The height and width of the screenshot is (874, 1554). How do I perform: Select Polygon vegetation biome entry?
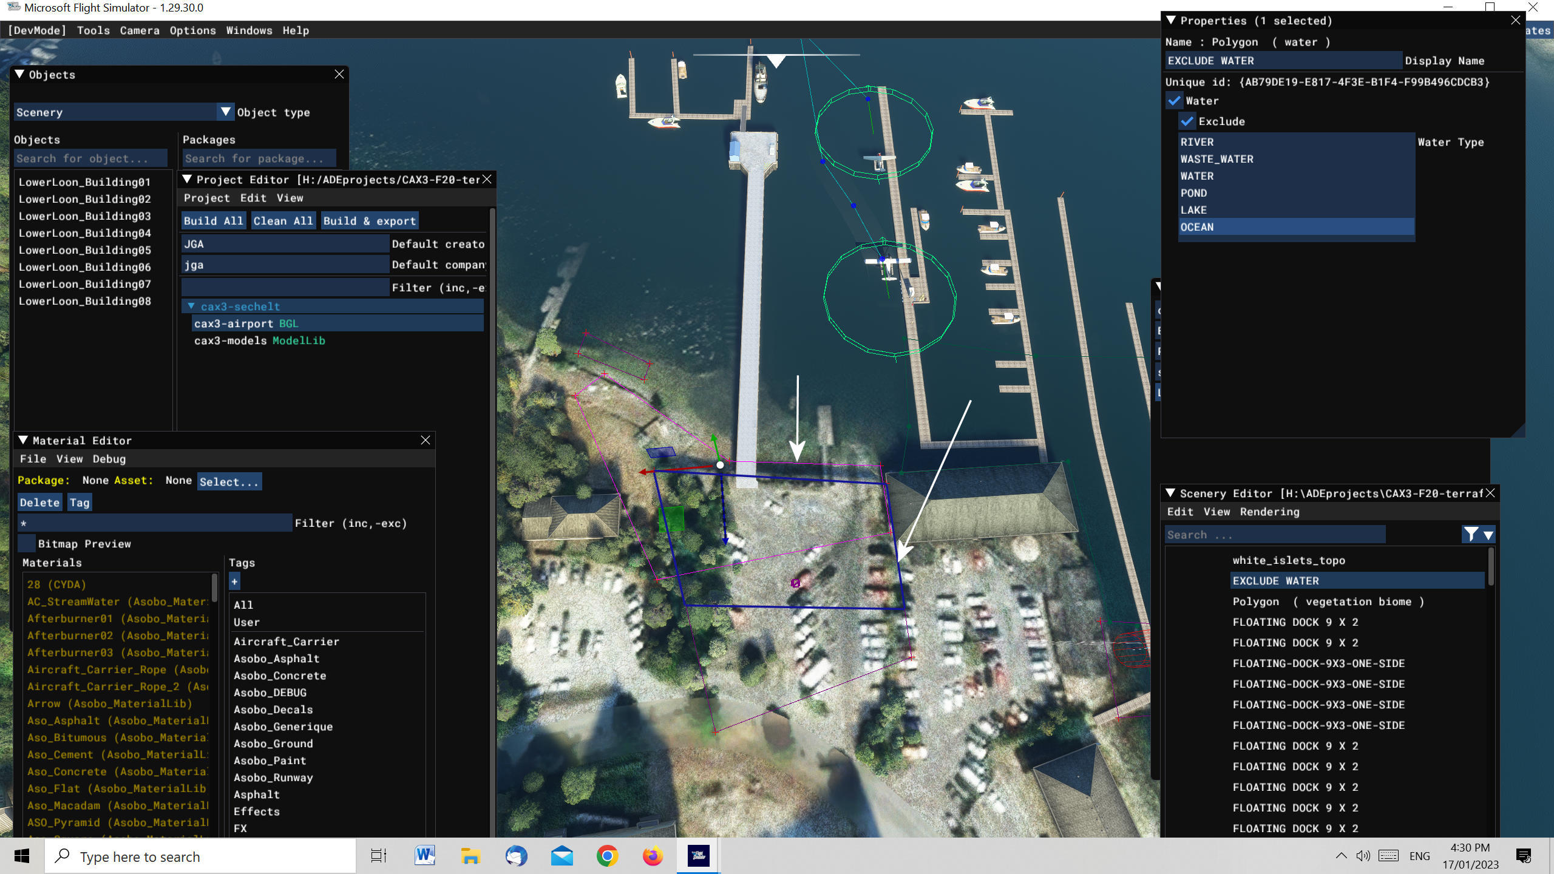click(1328, 601)
